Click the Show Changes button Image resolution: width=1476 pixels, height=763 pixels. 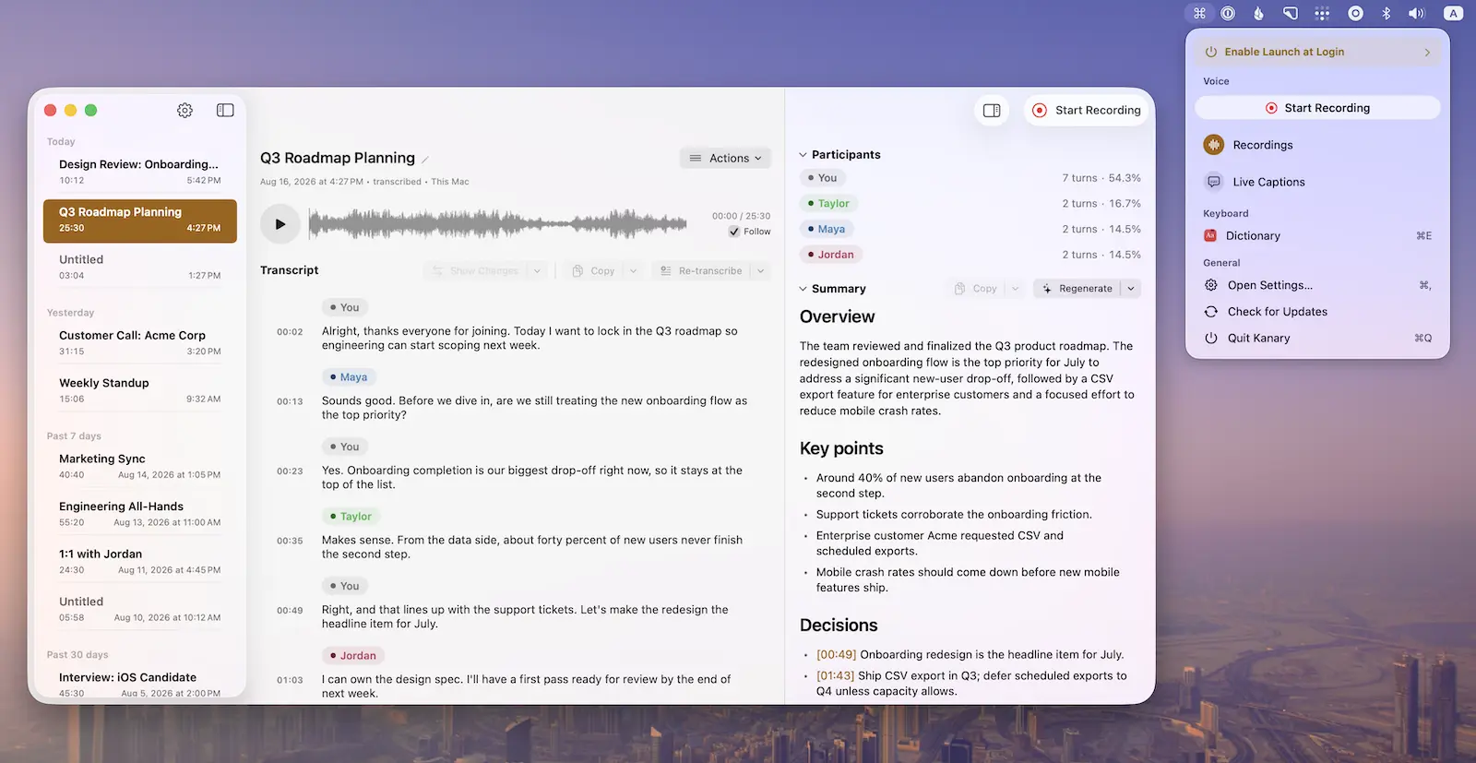click(476, 271)
